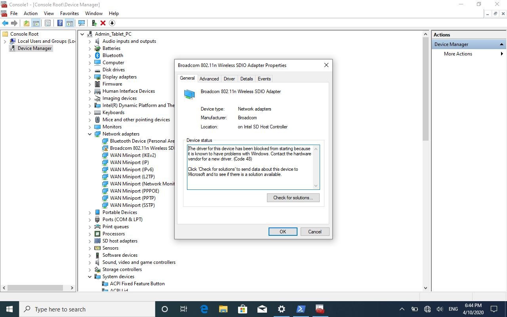Click the PowerShell taskbar icon

(301, 309)
